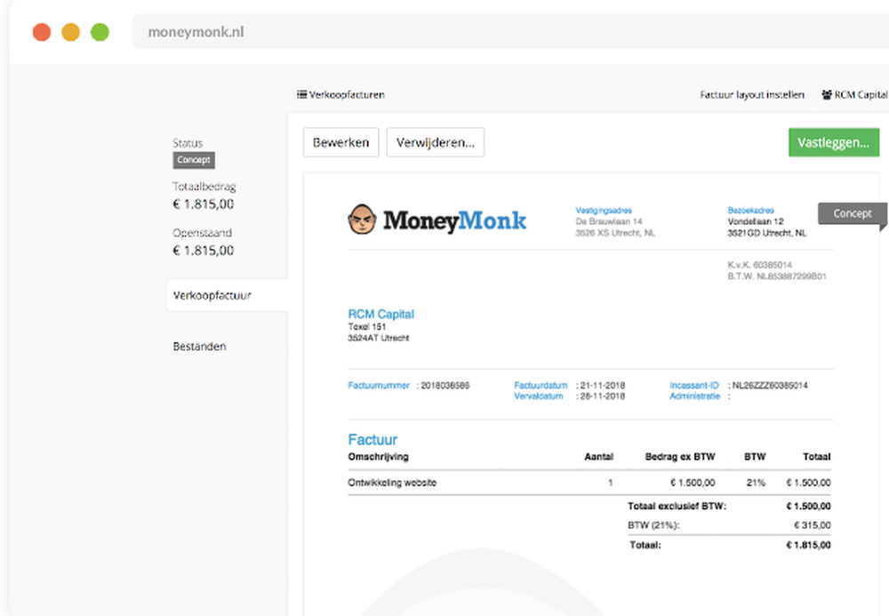The width and height of the screenshot is (889, 616).
Task: Click the Concept status badge in sidebar
Action: click(x=194, y=160)
